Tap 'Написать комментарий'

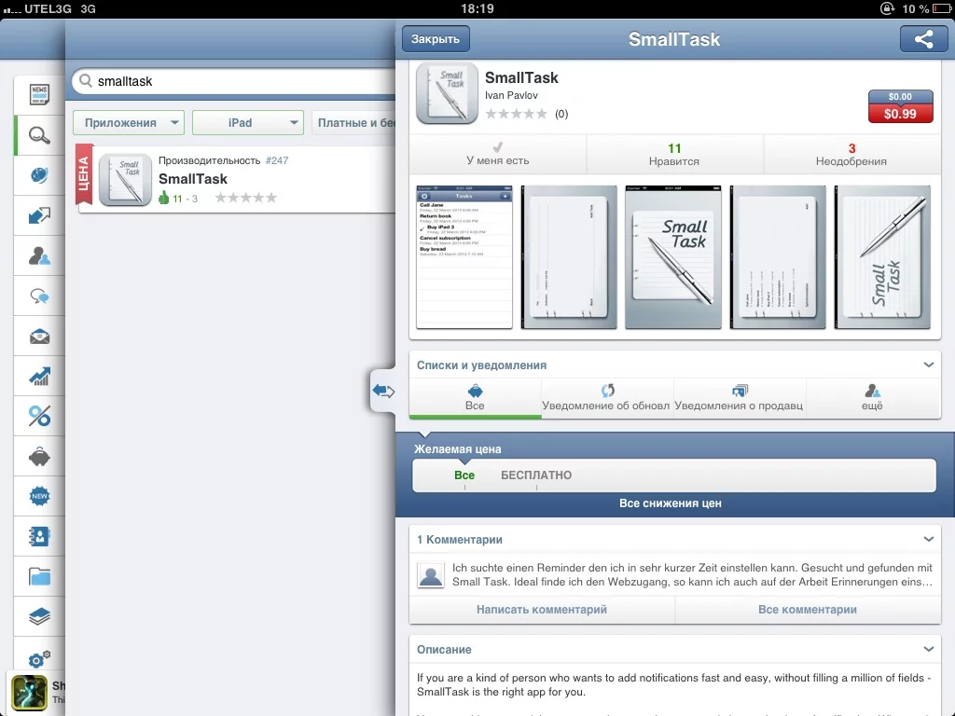[542, 610]
